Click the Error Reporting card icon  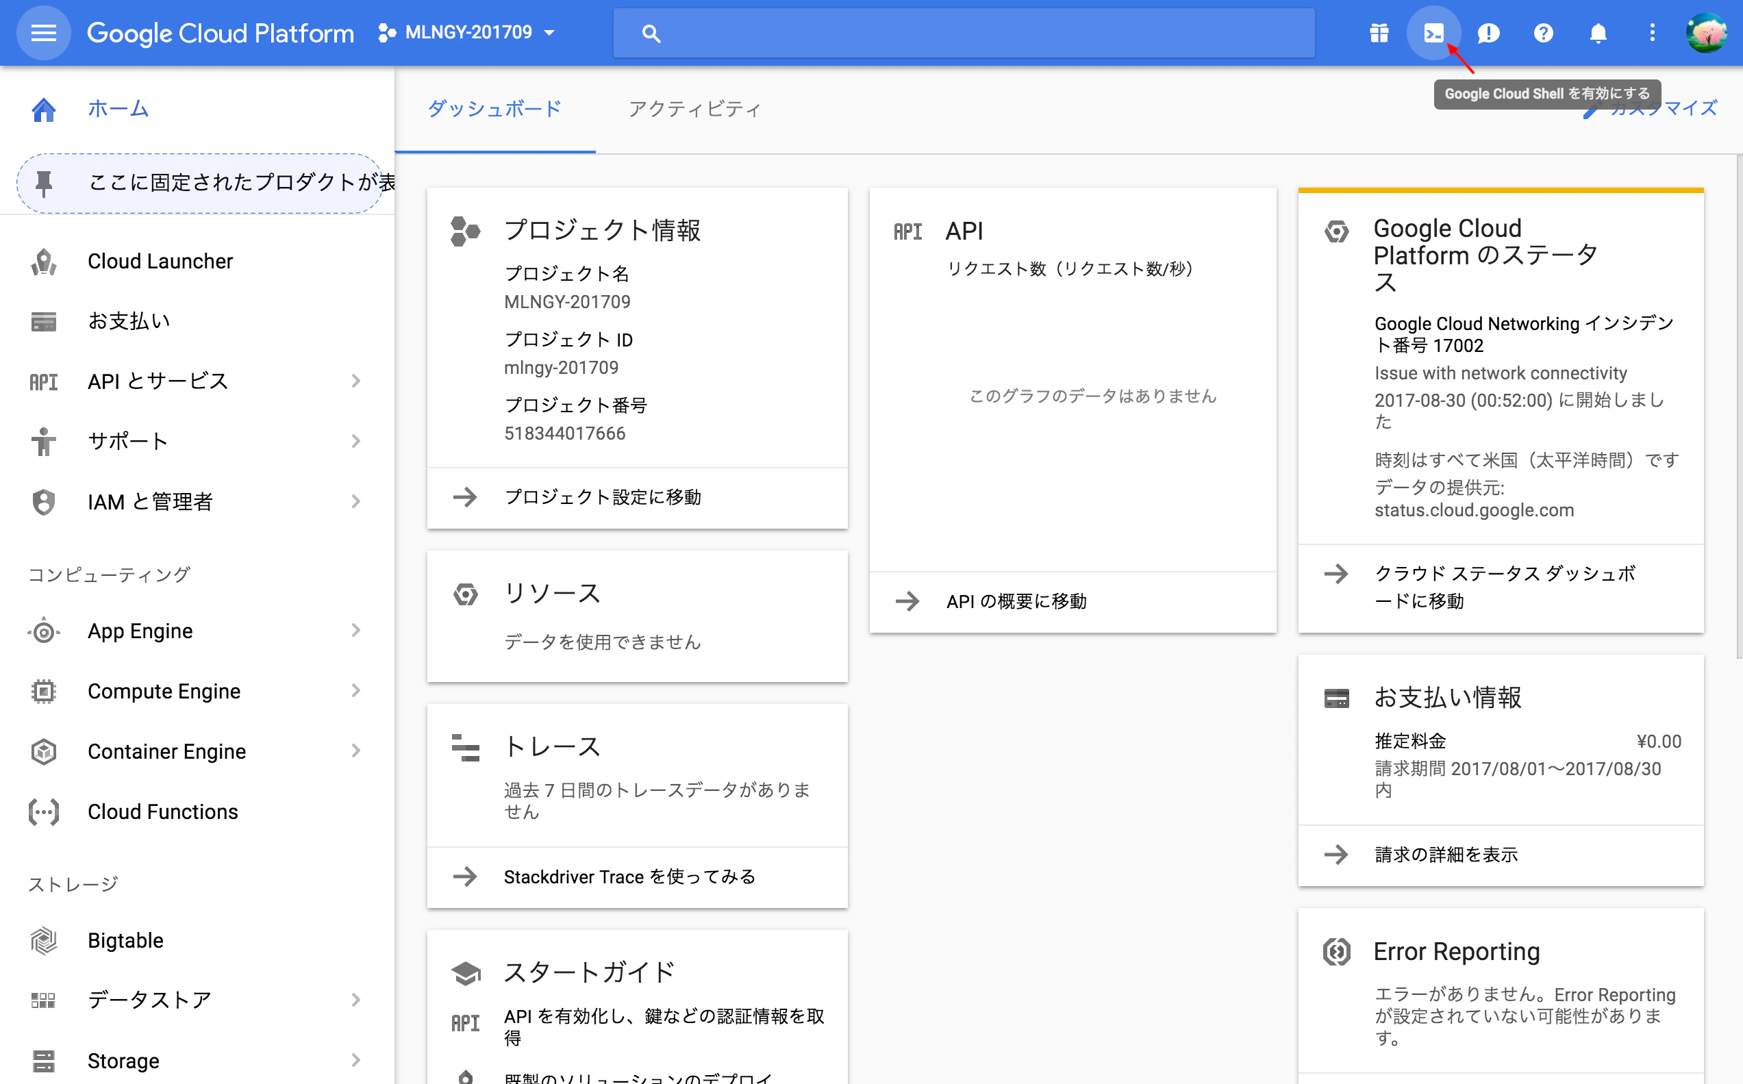click(1336, 952)
